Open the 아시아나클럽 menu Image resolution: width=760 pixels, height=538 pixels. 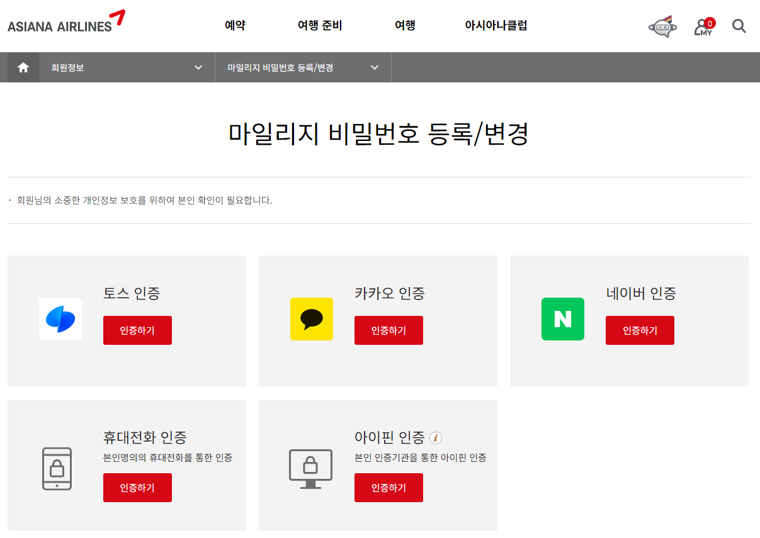pos(496,26)
